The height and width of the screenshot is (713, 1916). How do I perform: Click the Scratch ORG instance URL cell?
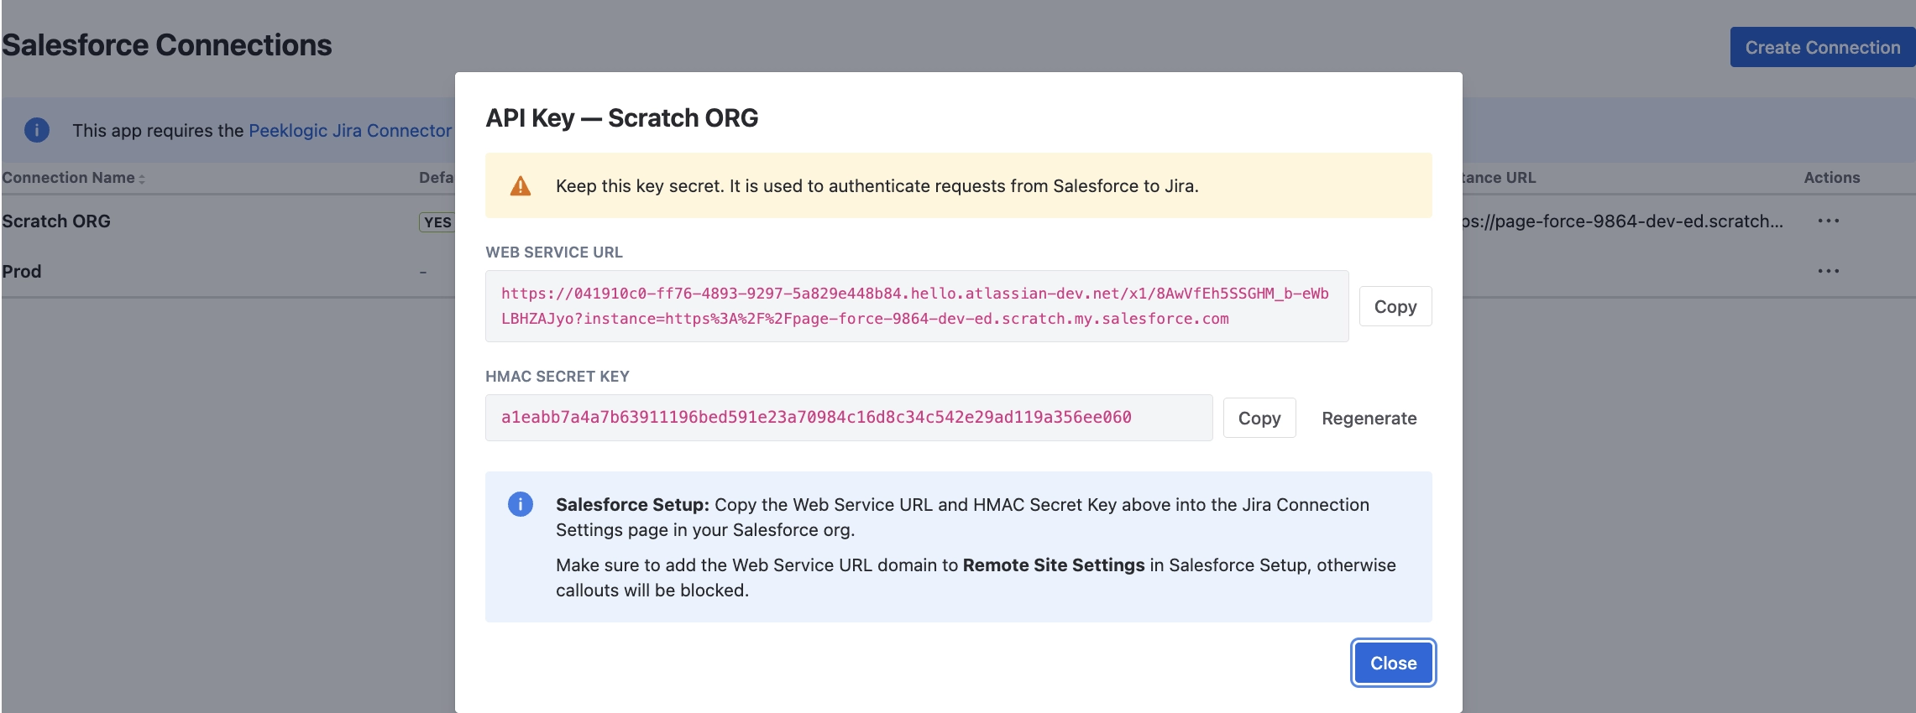[x=1622, y=221]
